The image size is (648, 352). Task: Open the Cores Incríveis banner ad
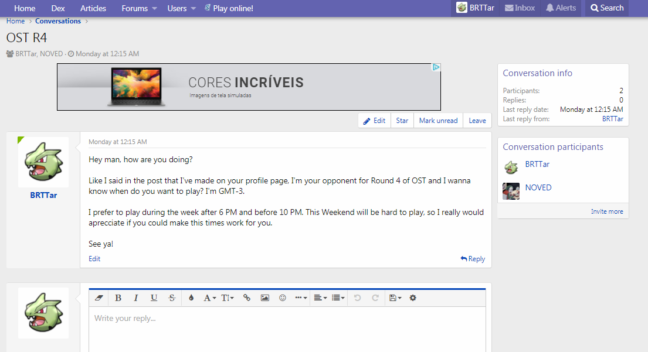[x=249, y=87]
